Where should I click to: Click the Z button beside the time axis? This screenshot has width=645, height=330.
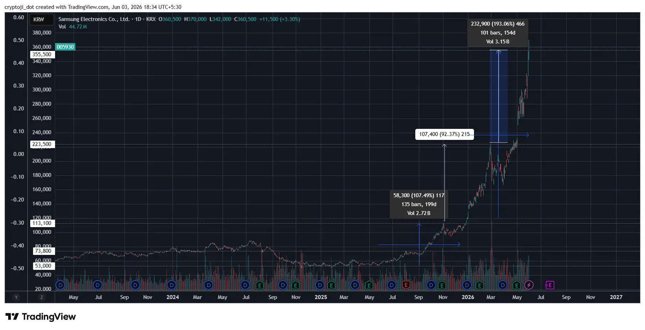pos(42,297)
